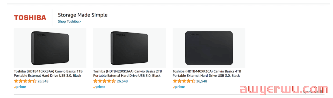Click the Storage Made Simple headline
This screenshot has width=333, height=98.
pos(83,15)
